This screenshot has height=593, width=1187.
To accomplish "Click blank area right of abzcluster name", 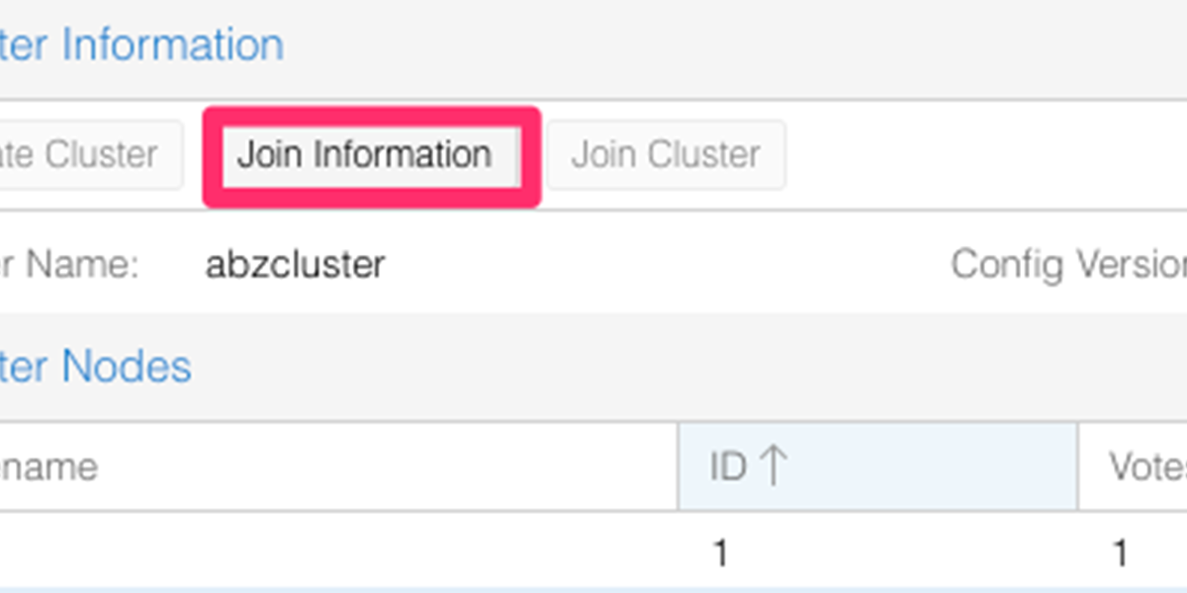I will [643, 264].
